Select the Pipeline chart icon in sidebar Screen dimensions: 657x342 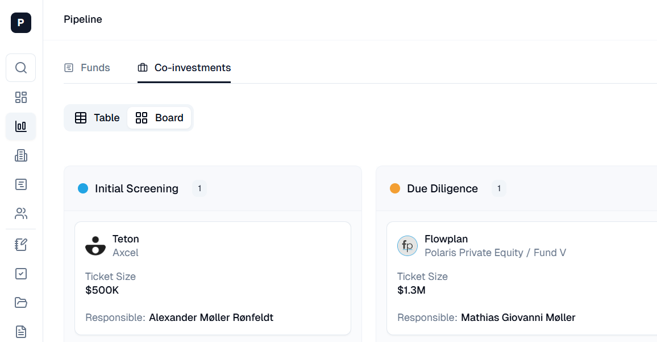coord(21,126)
